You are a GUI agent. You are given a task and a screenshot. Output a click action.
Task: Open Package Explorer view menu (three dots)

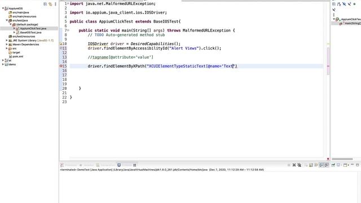55,4
